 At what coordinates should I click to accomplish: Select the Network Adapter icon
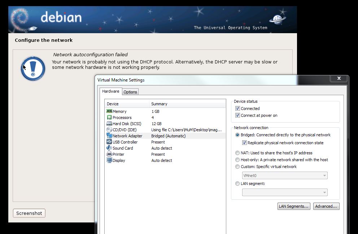(x=109, y=136)
